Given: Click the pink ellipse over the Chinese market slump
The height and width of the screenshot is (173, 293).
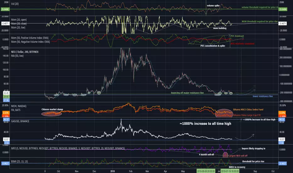Looking at the screenshot, I should [52, 113].
